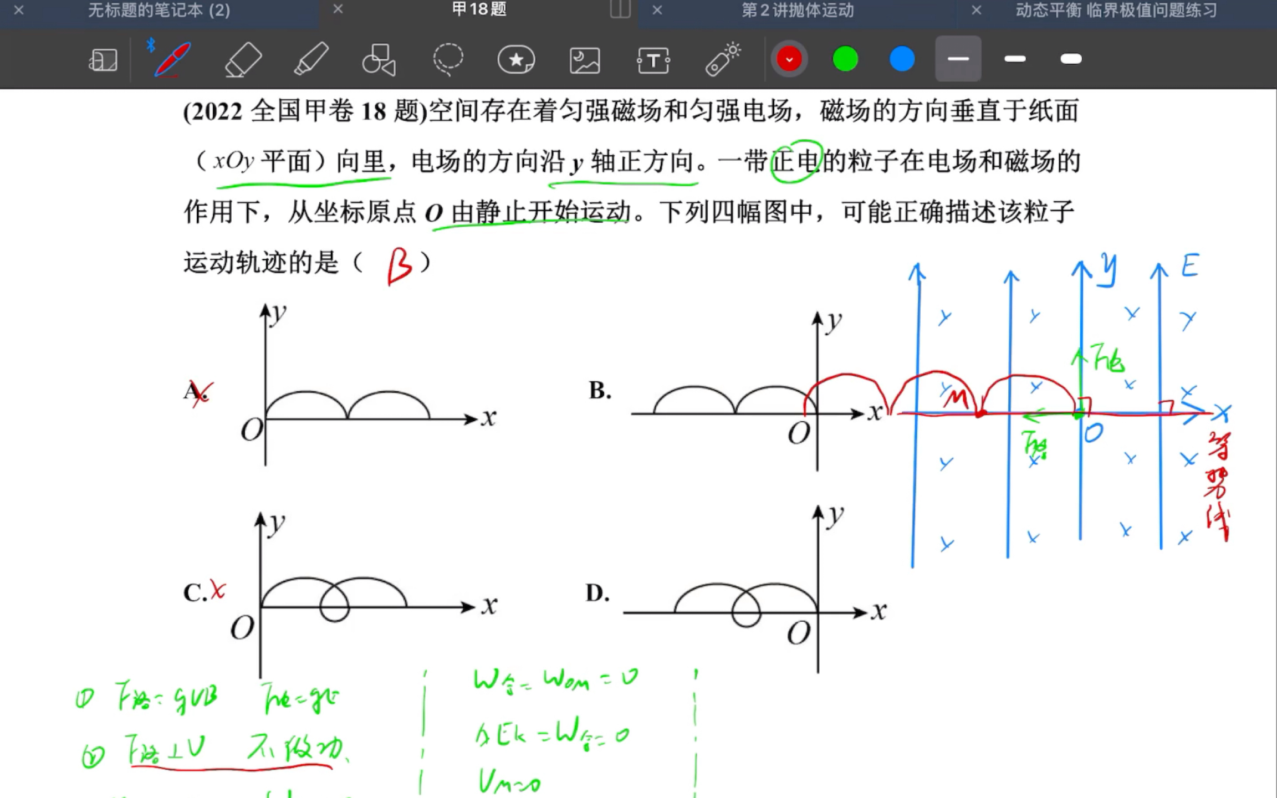The width and height of the screenshot is (1277, 798).
Task: Open the Elements sticker tool
Action: point(516,59)
